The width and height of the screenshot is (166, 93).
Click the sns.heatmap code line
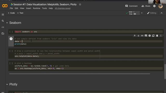click(39, 68)
